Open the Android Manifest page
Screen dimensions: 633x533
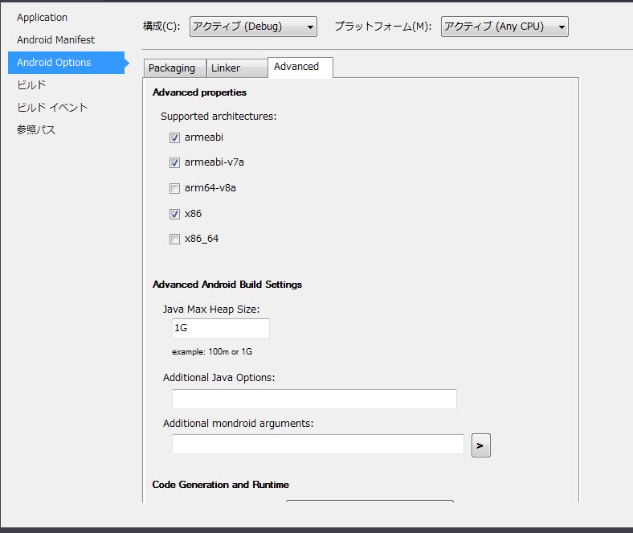click(x=55, y=40)
